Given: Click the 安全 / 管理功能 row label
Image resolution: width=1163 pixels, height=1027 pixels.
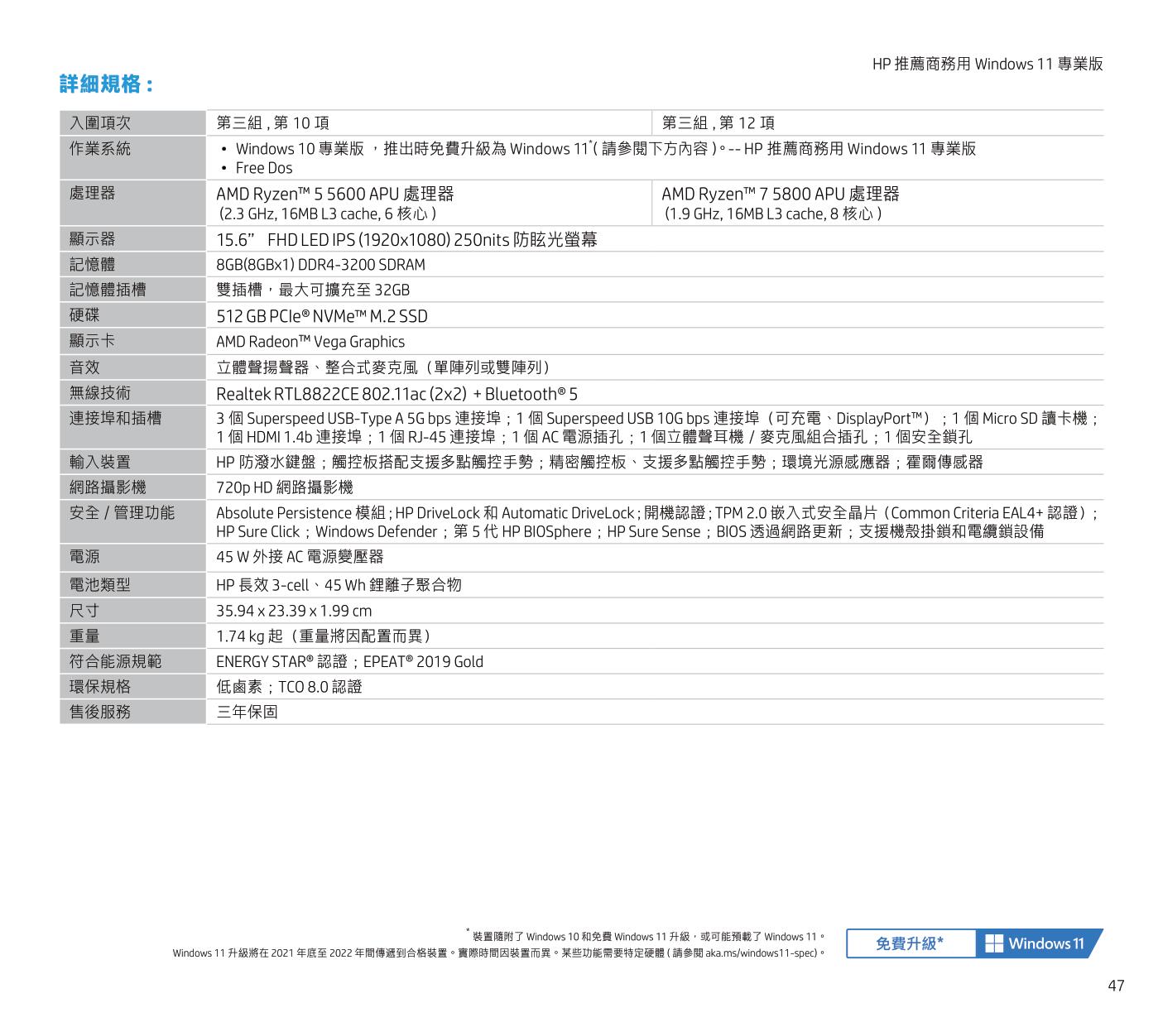Looking at the screenshot, I should tap(122, 513).
